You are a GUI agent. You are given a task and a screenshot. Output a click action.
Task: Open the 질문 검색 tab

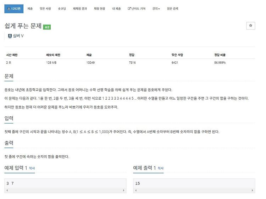click(x=172, y=9)
